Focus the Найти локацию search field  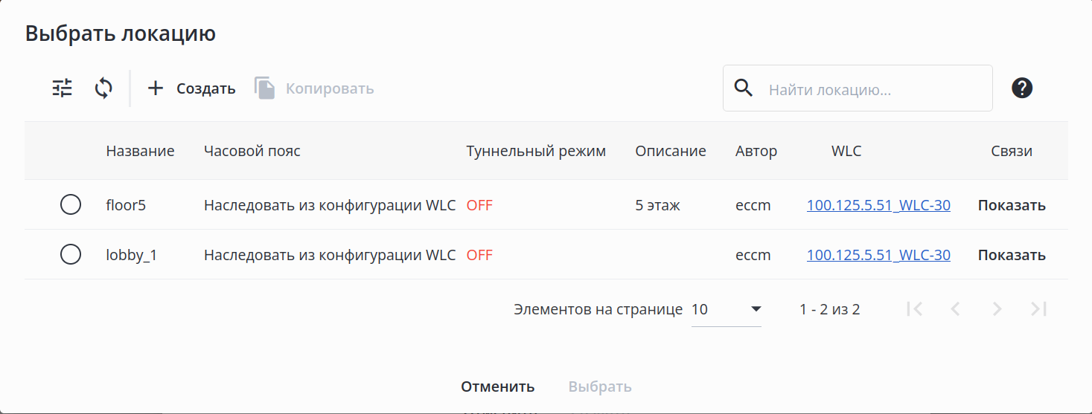[875, 90]
